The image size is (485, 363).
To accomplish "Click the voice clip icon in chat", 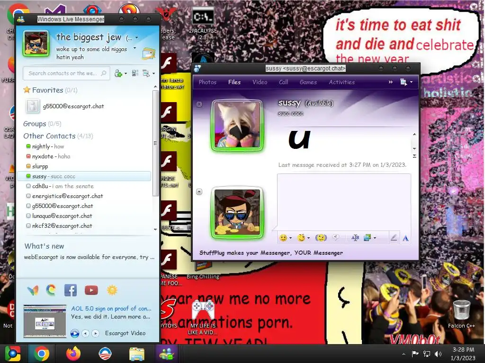I will 336,237.
